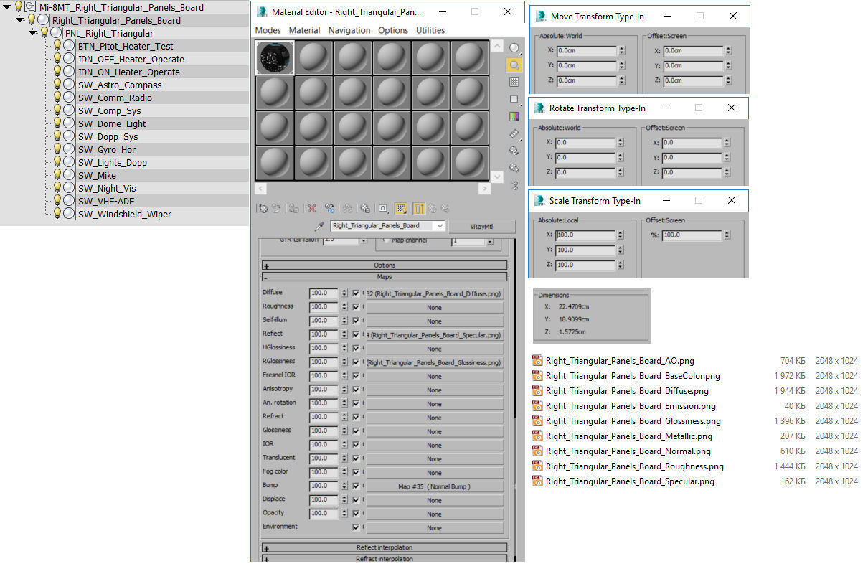
Task: Collapse the Mi-8MT_Right_Triangular_Panels_Board tree node
Action: [7, 7]
